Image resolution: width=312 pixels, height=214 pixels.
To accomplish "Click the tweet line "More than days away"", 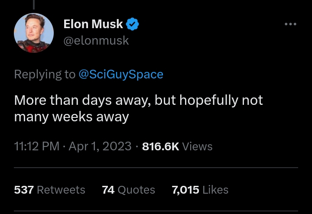I will (138, 100).
